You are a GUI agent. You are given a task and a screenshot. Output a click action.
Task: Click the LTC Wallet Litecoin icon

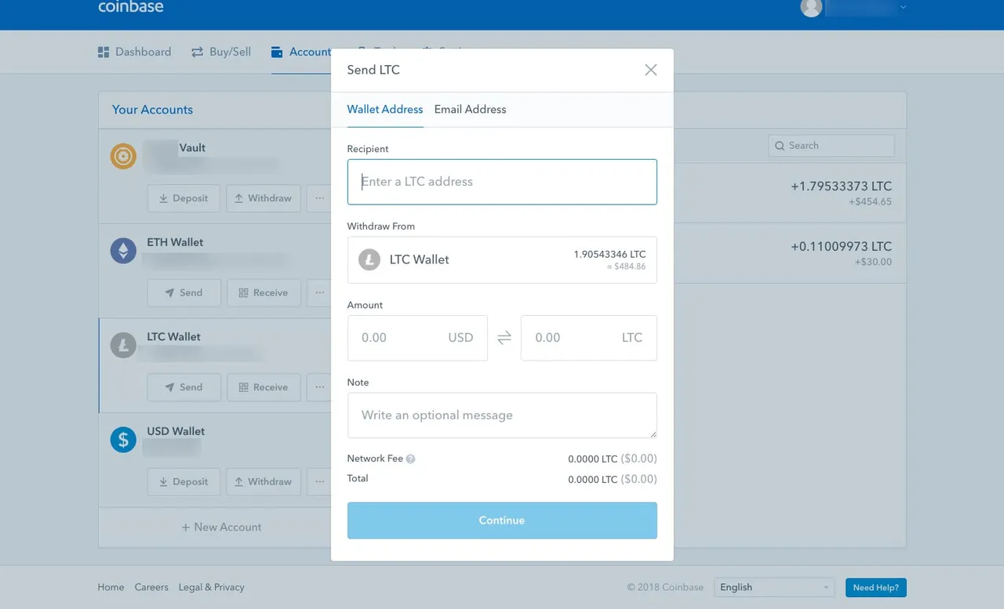[x=123, y=346]
